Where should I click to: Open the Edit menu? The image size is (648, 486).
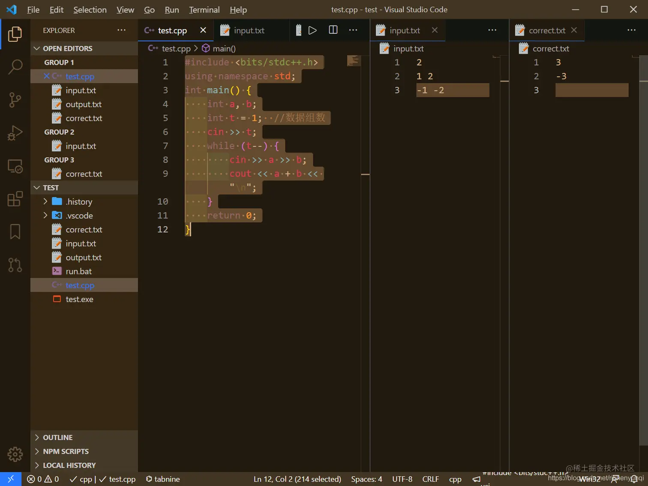click(56, 9)
